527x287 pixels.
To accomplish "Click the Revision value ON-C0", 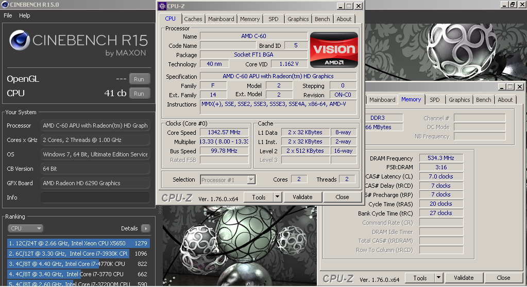I will coord(343,95).
